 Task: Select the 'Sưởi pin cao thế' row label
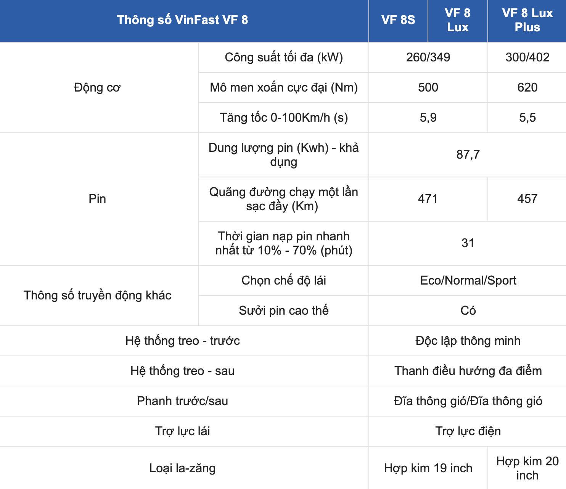pyautogui.click(x=283, y=310)
